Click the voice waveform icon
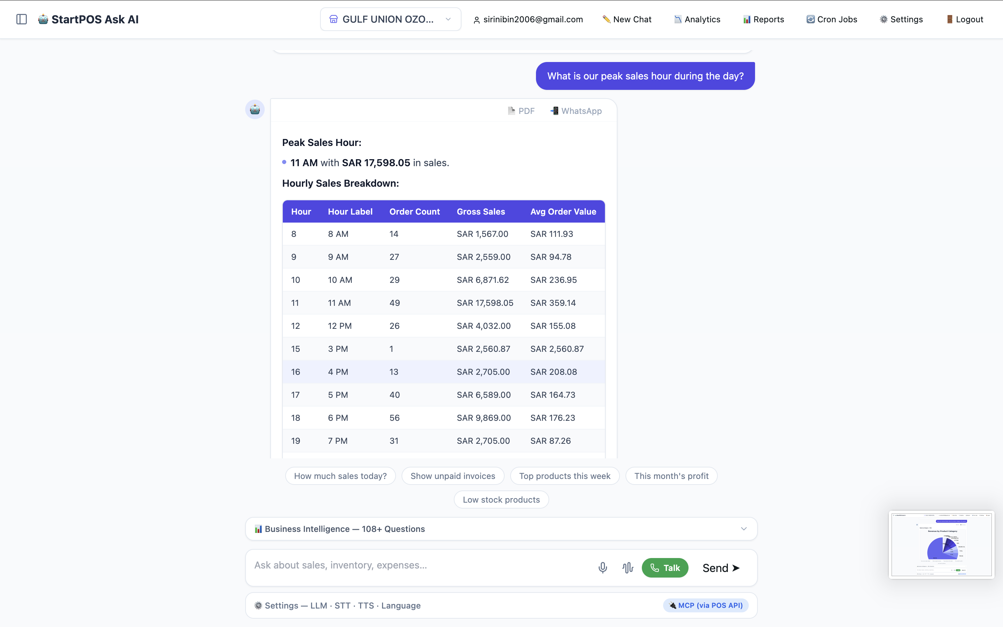This screenshot has height=627, width=1003. click(628, 568)
